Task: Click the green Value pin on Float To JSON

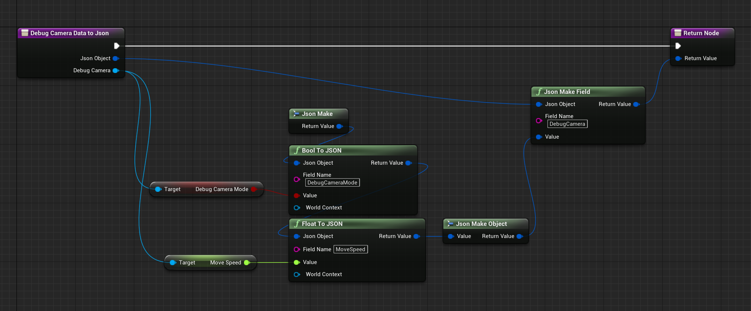Action: point(297,262)
